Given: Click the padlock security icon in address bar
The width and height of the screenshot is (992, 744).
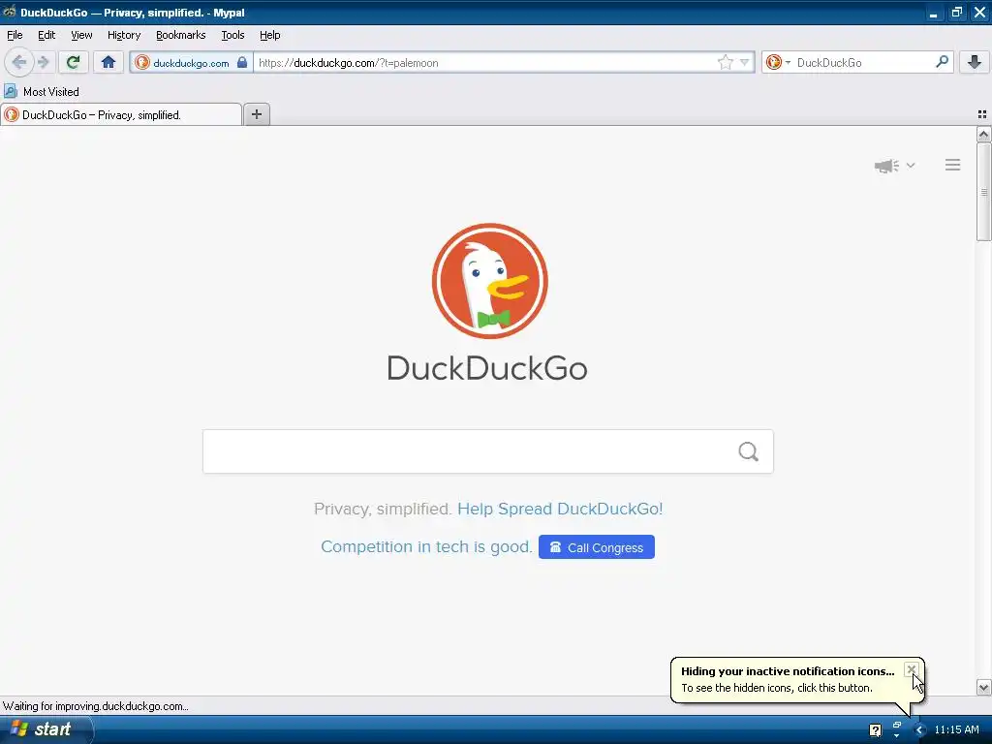Looking at the screenshot, I should 242,62.
